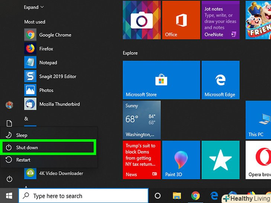Screen dimensions: 271x203
Task: Choose Sleep in the power menu
Action: (x=22, y=135)
